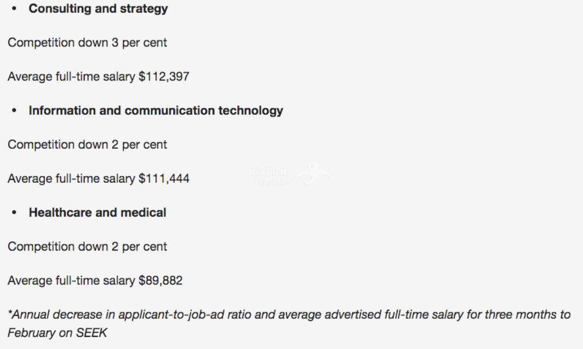Click Competition down 2 per cent under Information technology
The height and width of the screenshot is (349, 583).
87,144
